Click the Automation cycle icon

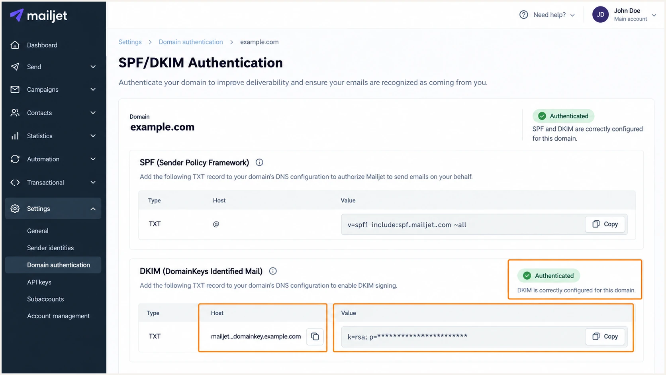click(15, 159)
